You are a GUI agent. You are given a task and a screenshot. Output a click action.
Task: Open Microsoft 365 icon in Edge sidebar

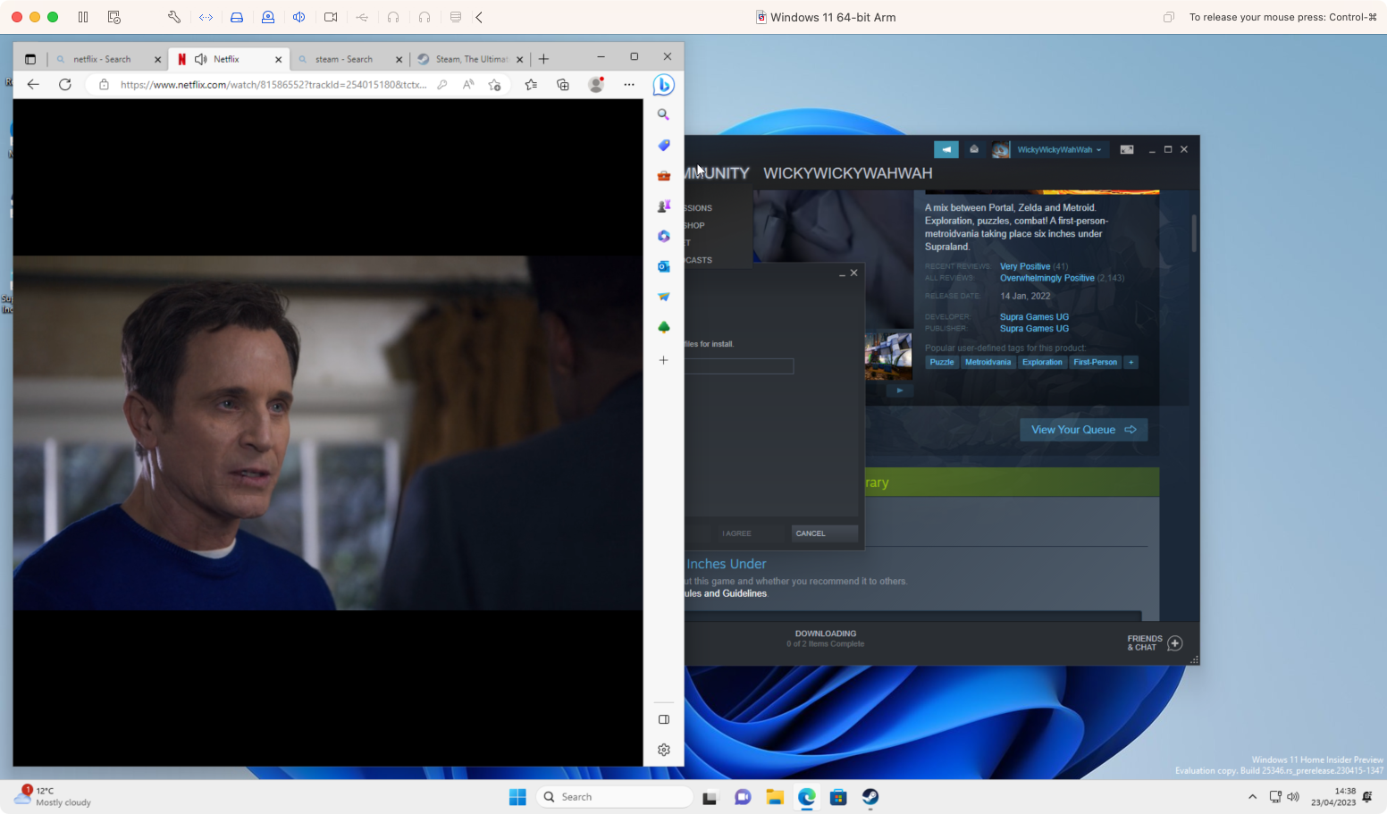tap(663, 236)
